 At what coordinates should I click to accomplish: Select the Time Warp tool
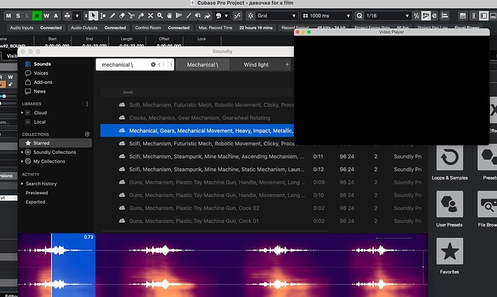pyautogui.click(x=179, y=16)
